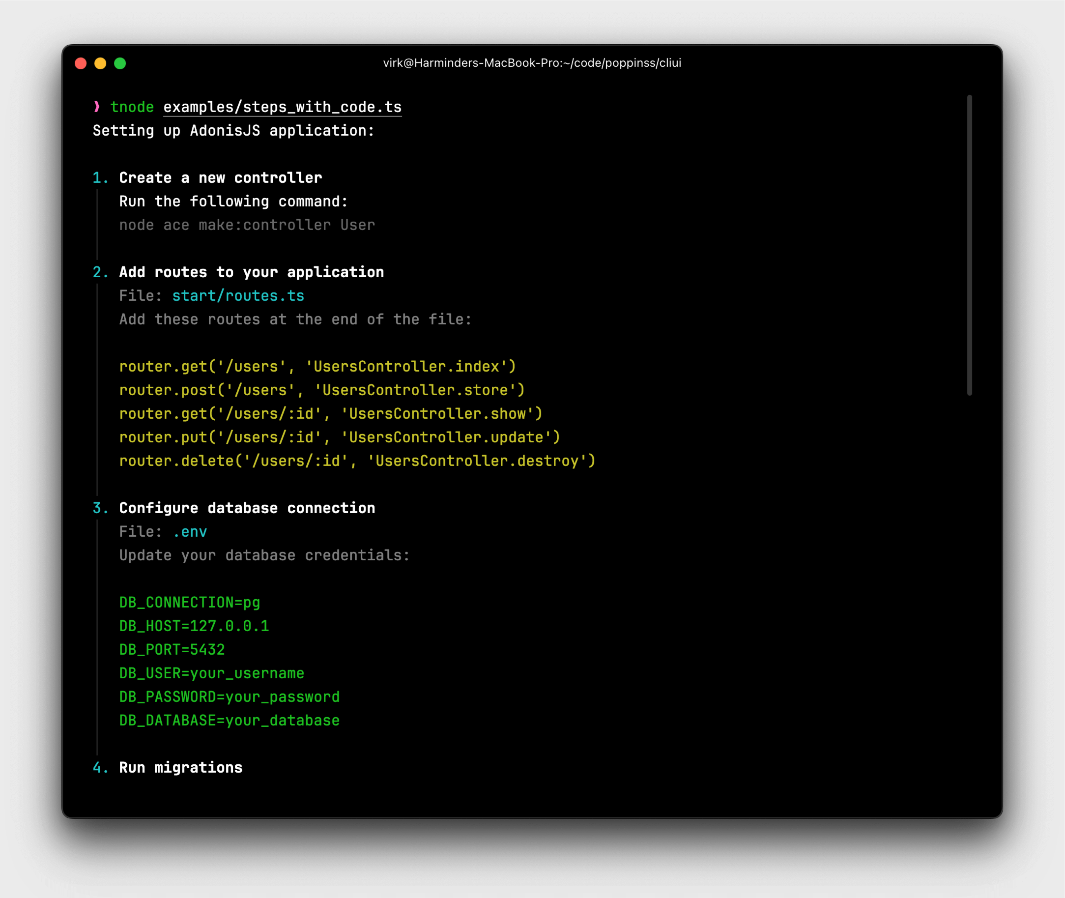This screenshot has width=1065, height=898.
Task: Click the router.delete UsersController.destroy line
Action: pyautogui.click(x=357, y=461)
